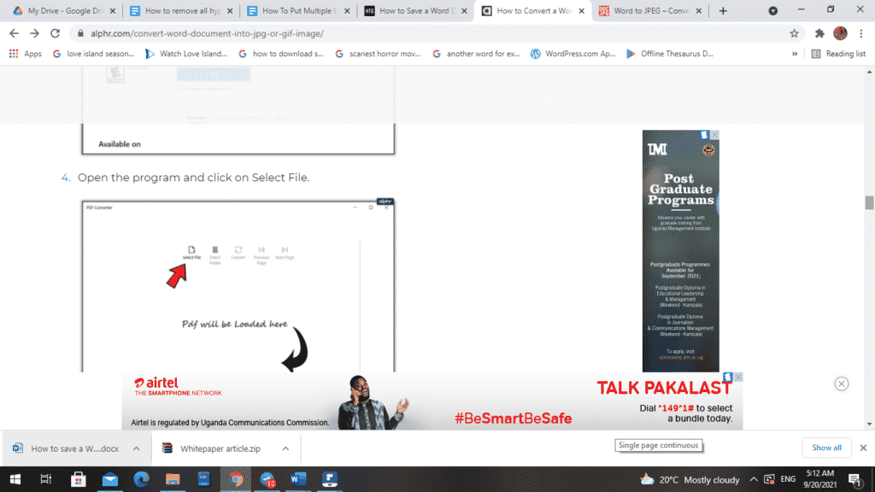The height and width of the screenshot is (492, 875).
Task: Open Action Center from the system tray
Action: click(857, 480)
